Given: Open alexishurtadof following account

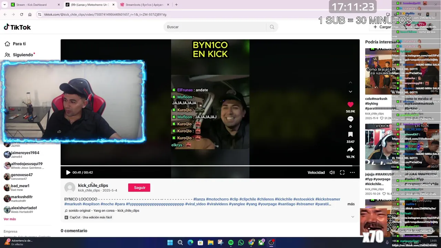Looking at the screenshot, I should point(24,209).
